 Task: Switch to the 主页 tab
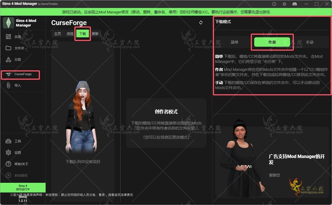pos(57,34)
